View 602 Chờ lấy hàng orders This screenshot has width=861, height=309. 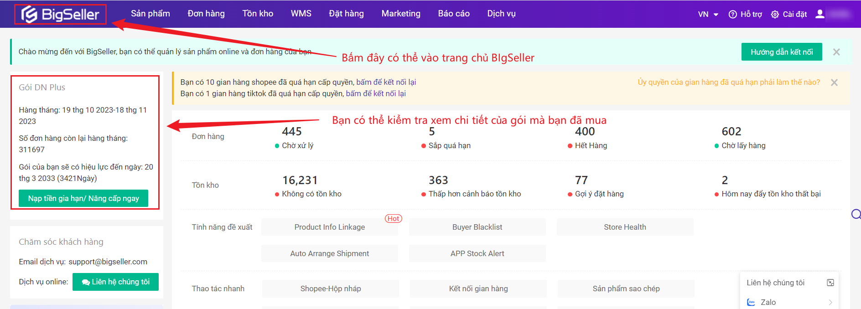[x=740, y=138]
